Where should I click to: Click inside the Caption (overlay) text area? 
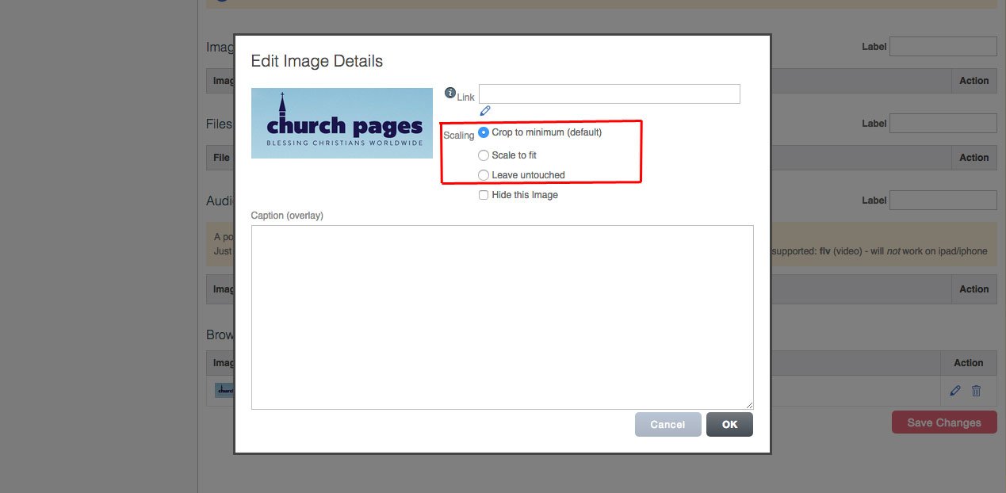(503, 318)
